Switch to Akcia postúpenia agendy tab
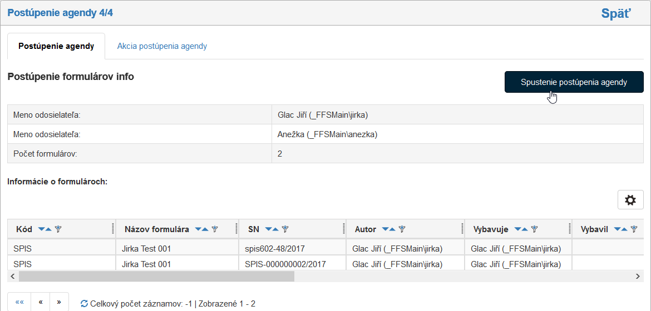The height and width of the screenshot is (311, 651). [x=162, y=46]
